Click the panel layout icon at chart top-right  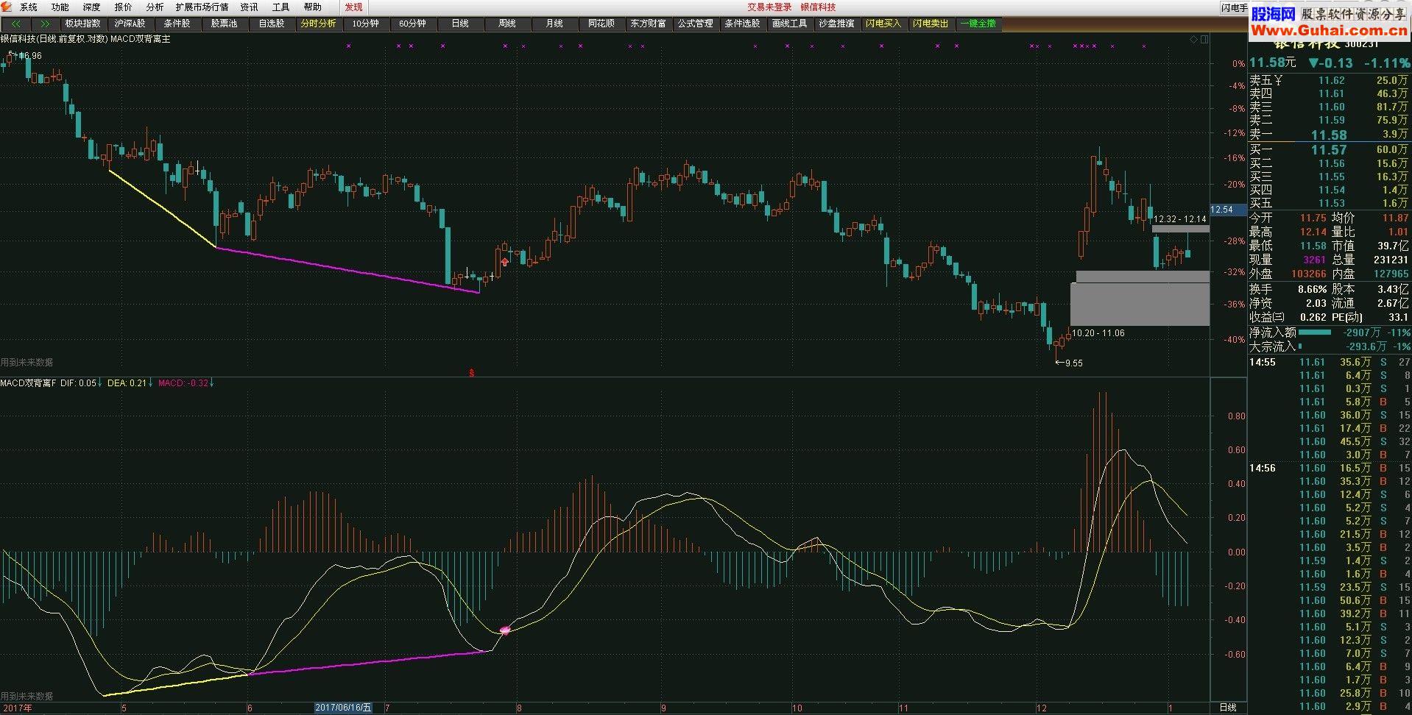pos(1204,39)
